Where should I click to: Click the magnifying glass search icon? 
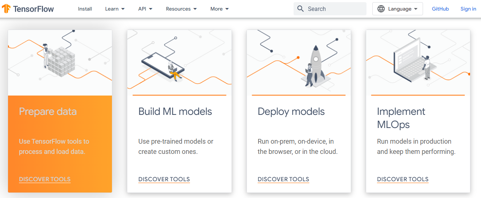(x=300, y=9)
